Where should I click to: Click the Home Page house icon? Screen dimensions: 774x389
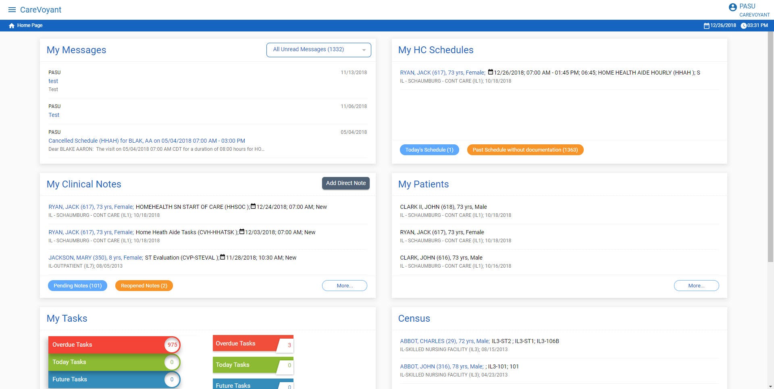[x=12, y=26]
